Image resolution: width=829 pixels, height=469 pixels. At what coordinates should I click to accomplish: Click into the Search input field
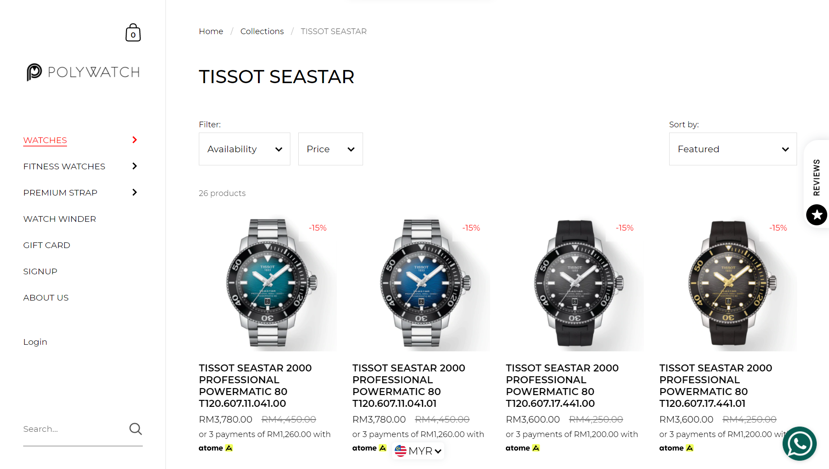click(x=74, y=429)
